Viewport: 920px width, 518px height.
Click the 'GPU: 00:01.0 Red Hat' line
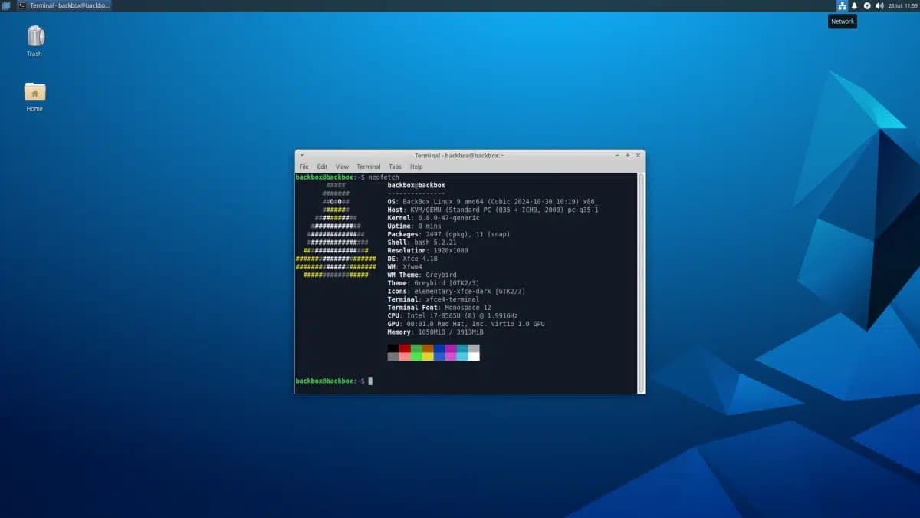(466, 324)
